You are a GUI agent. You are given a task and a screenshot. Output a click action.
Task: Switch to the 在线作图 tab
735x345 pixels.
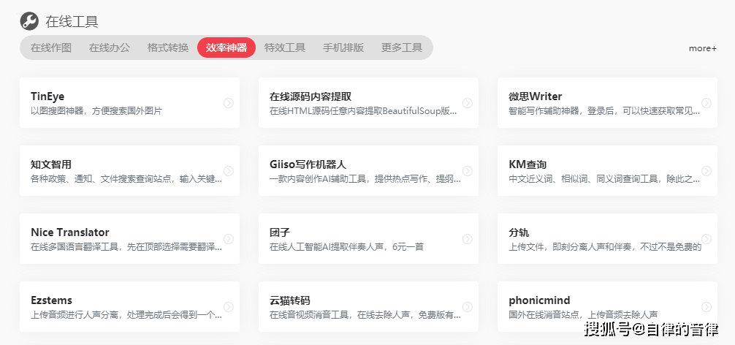click(51, 48)
